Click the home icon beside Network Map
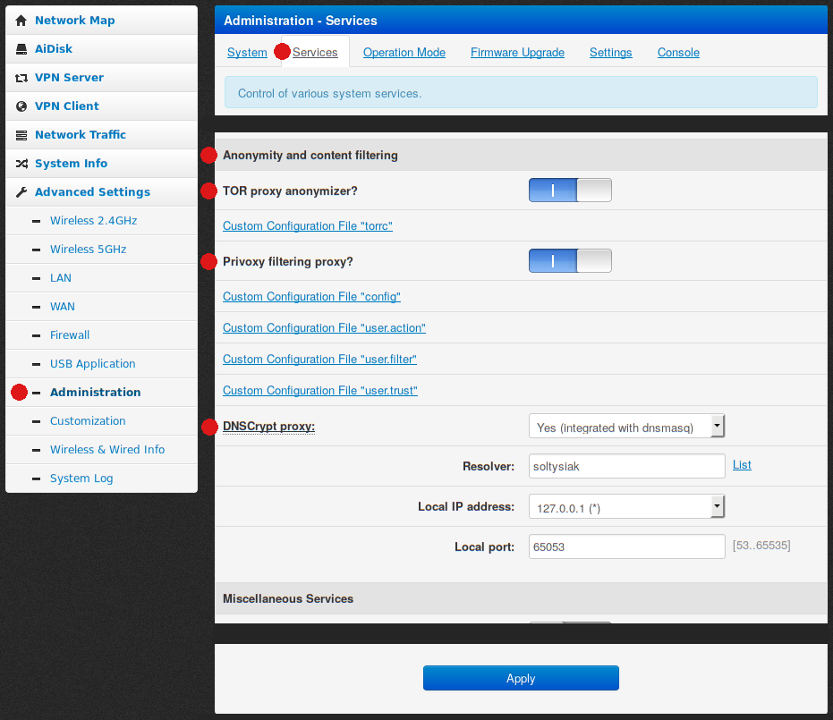This screenshot has height=720, width=833. (x=21, y=21)
